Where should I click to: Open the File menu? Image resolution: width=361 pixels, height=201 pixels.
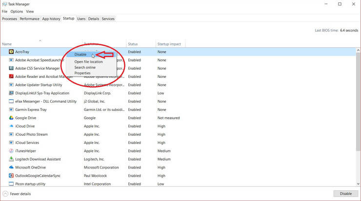4,11
